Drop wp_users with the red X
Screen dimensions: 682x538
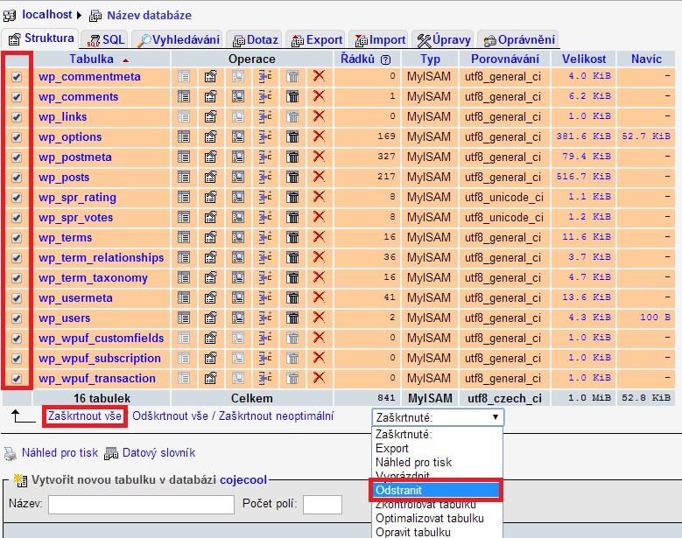pyautogui.click(x=319, y=318)
